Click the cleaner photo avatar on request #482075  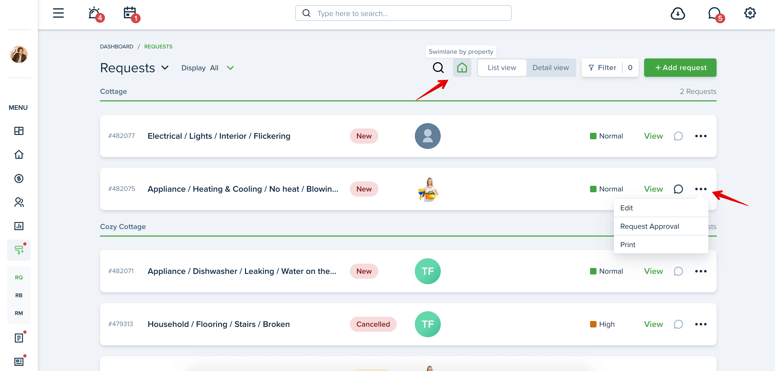pos(428,189)
